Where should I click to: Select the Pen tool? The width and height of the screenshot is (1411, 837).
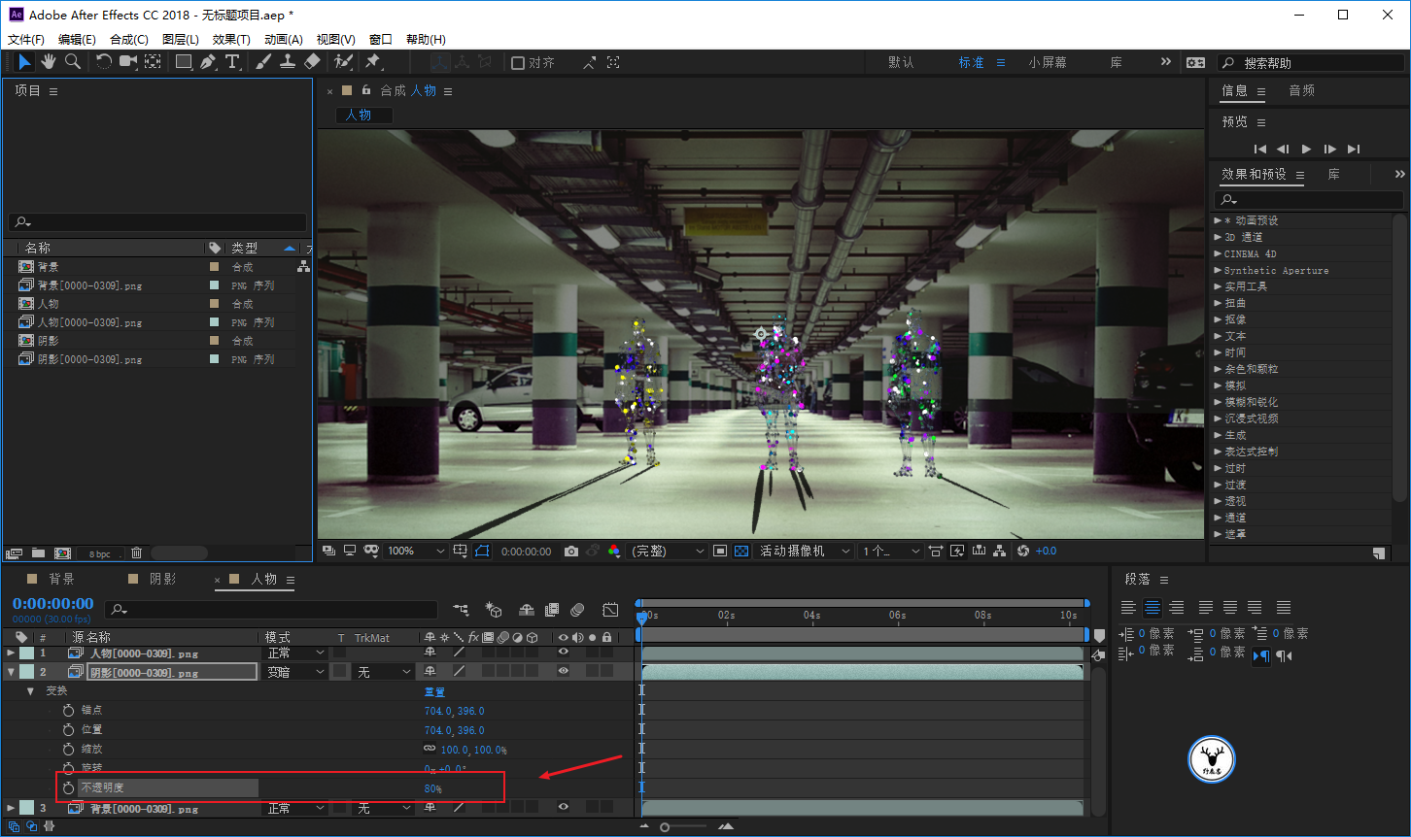coord(208,62)
